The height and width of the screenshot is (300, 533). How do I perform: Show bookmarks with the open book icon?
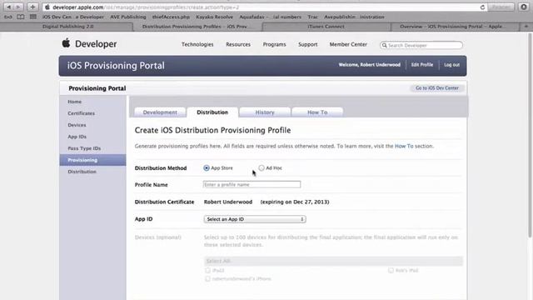click(x=20, y=17)
